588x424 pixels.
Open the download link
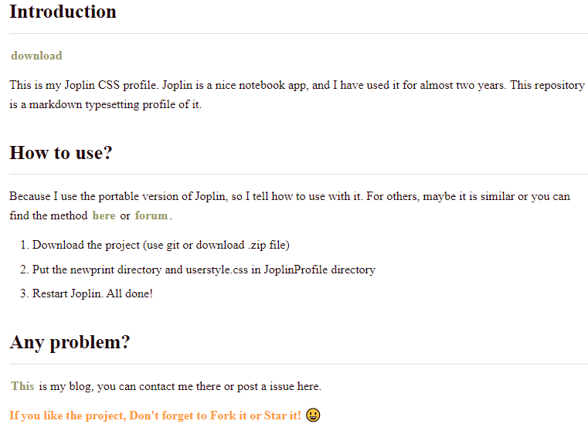36,56
